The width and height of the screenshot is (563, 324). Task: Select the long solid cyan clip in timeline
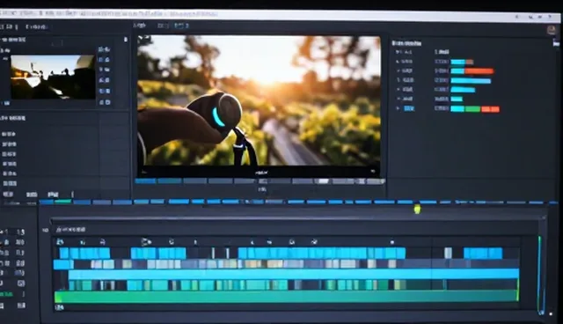293,275
